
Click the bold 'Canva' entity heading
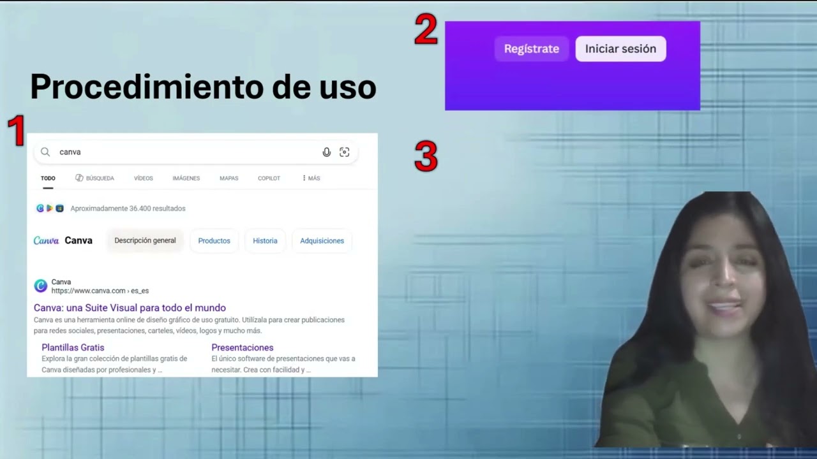point(79,240)
